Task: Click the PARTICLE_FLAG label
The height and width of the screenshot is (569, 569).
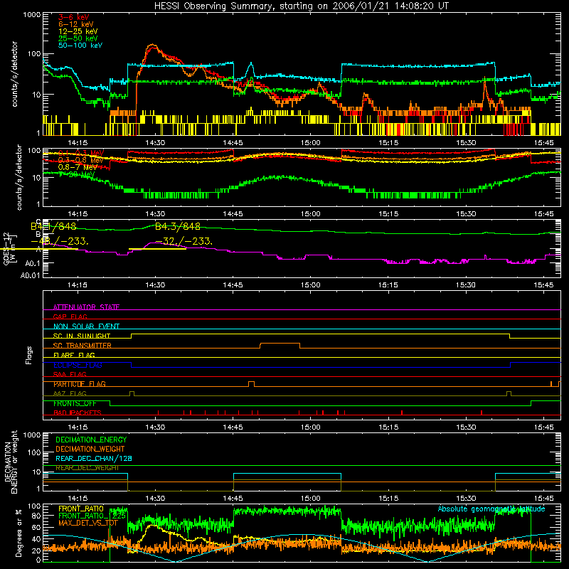Action: click(80, 384)
